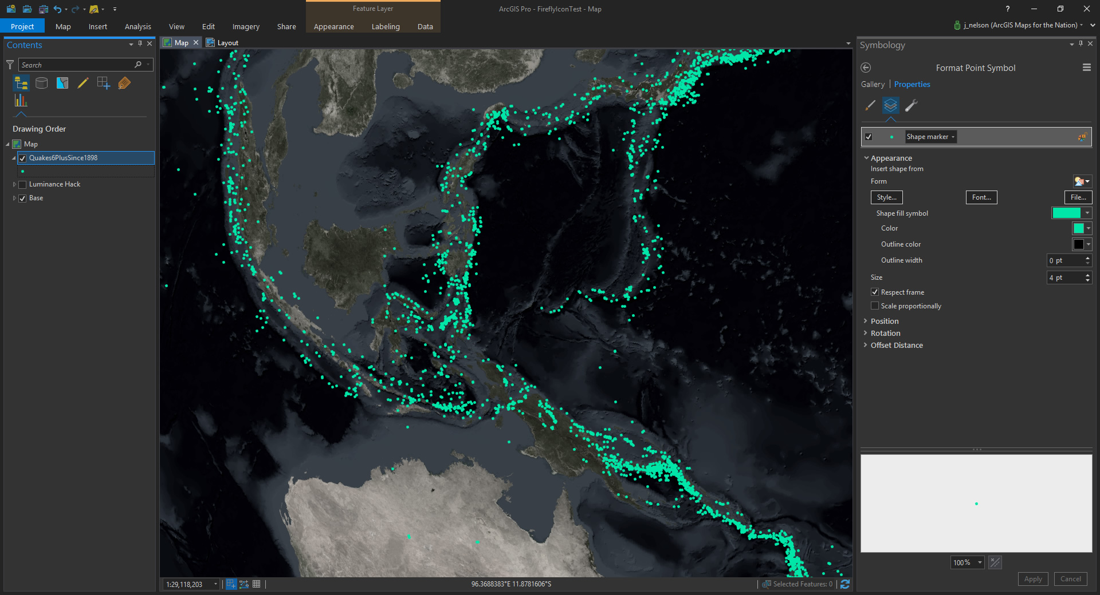Click the Open Project icon in quick access toolbar
The image size is (1100, 595).
point(27,9)
